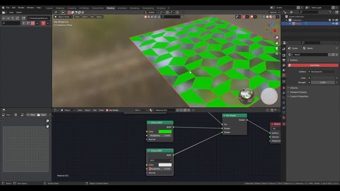Click the properties editor search field
Screen dimensions: 340x191
tap(310, 42)
